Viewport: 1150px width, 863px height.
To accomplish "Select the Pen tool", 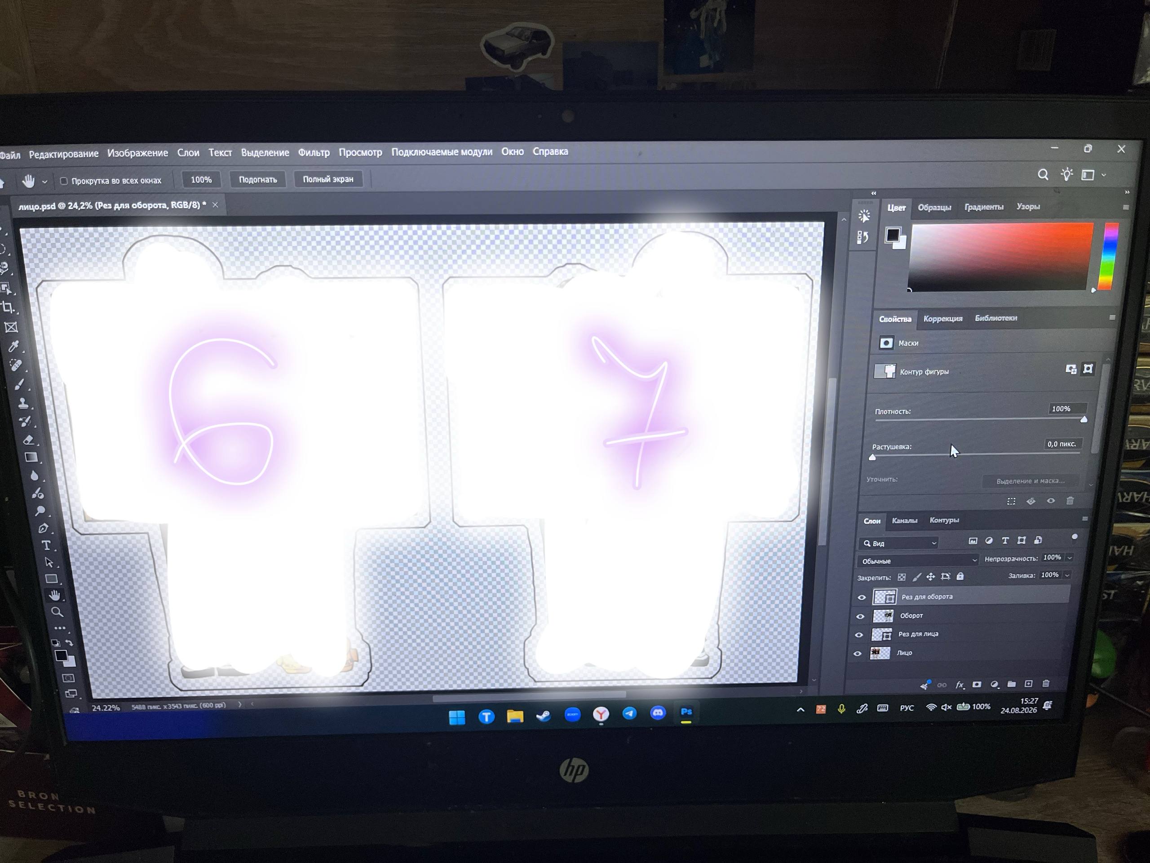I will tap(43, 529).
